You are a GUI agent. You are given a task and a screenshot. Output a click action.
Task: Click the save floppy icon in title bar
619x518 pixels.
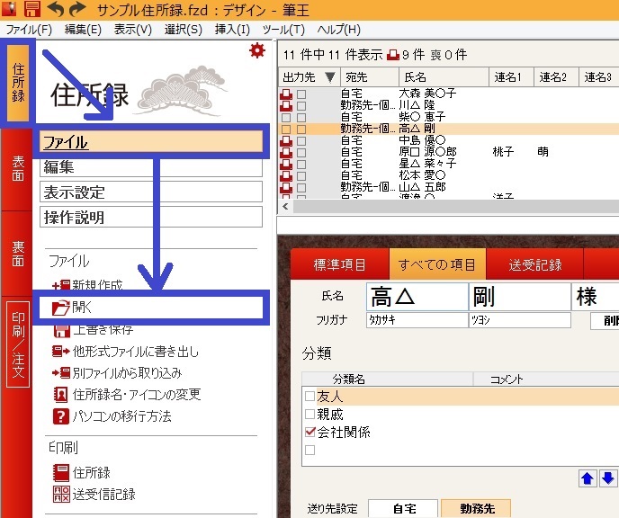tap(32, 10)
